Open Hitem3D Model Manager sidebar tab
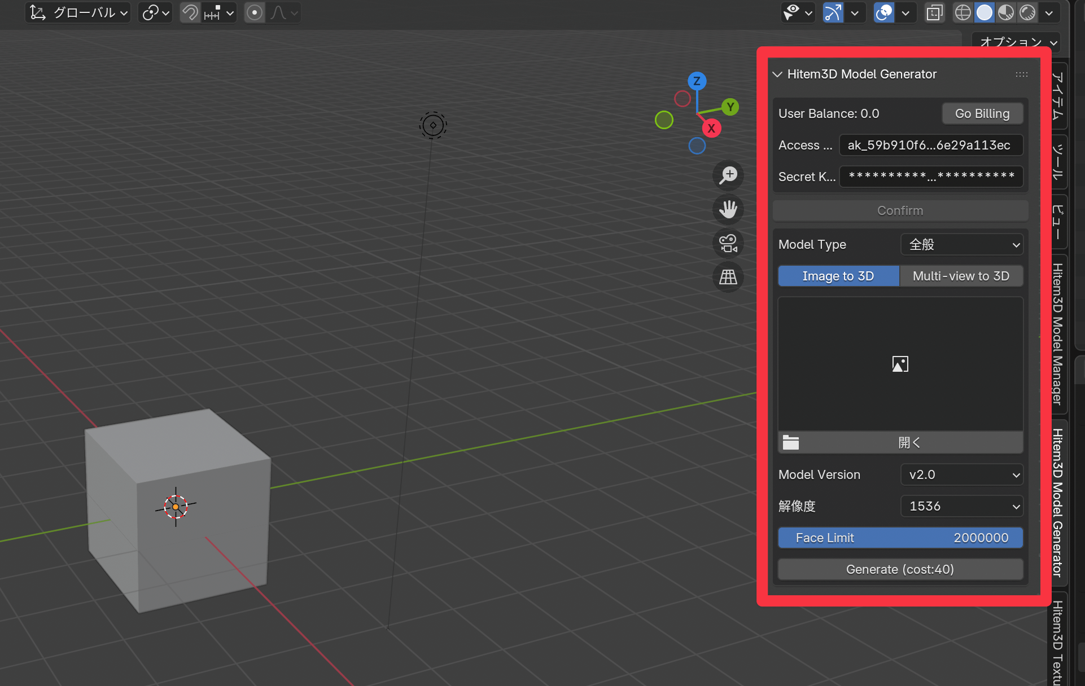This screenshot has height=686, width=1085. [1057, 334]
